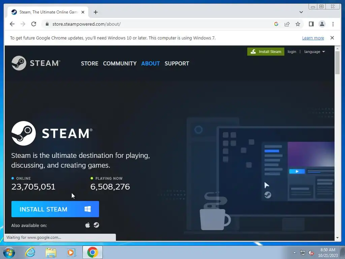345x259 pixels.
Task: Dismiss the Chrome update notification bar
Action: click(x=332, y=38)
